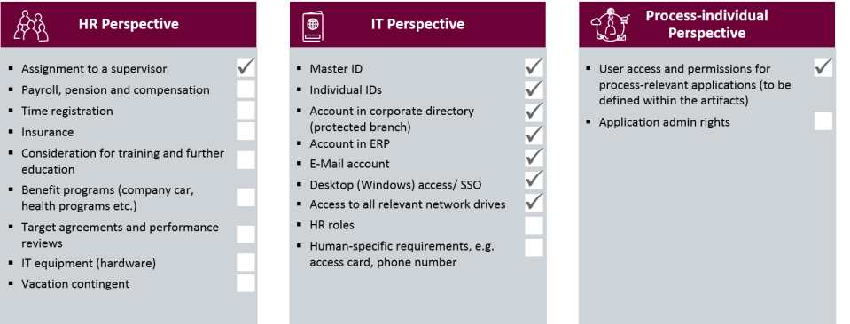The image size is (850, 324).
Task: Uncheck the Individual IDs checkbox
Action: click(534, 89)
